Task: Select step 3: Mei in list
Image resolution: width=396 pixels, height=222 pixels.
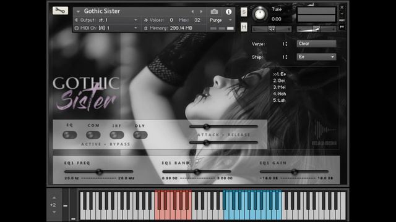Action: (279, 87)
